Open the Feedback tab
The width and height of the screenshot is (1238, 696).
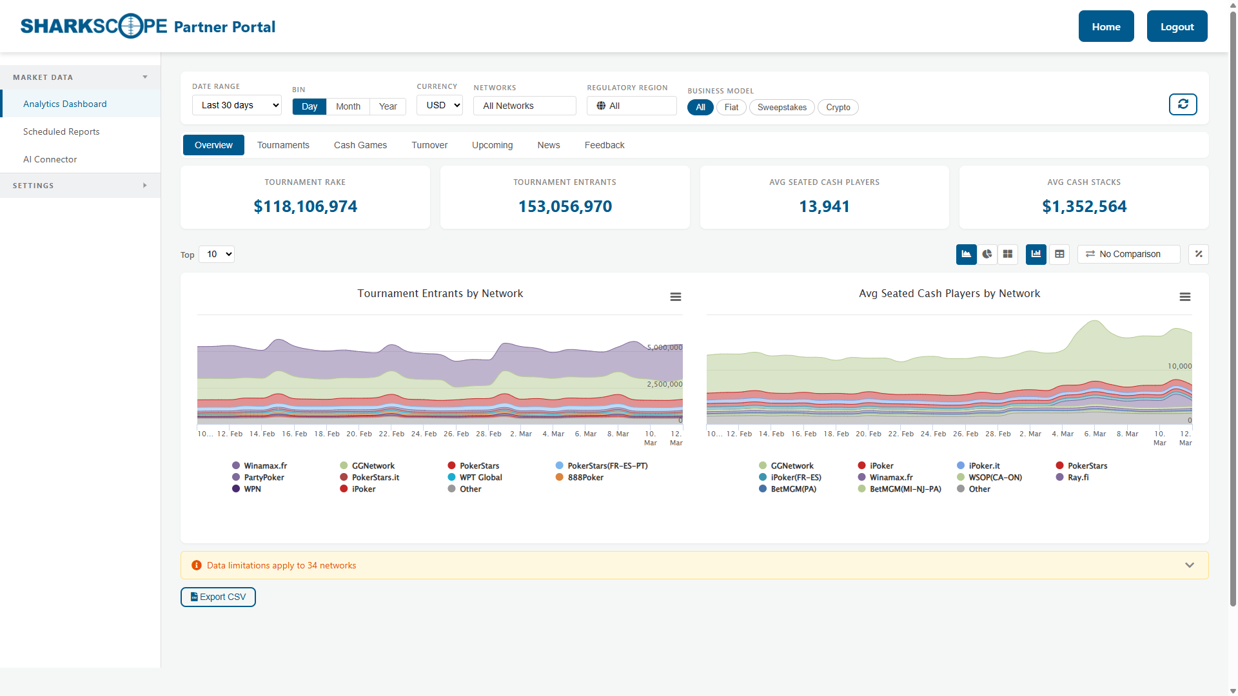click(604, 145)
